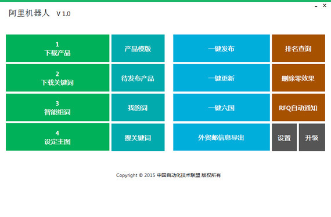Image resolution: width=331 pixels, height=217 pixels.
Task: Open 我的词 tile
Action: pyautogui.click(x=138, y=108)
